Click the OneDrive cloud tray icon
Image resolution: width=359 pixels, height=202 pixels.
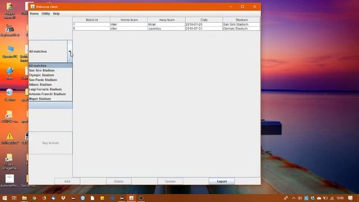319,198
